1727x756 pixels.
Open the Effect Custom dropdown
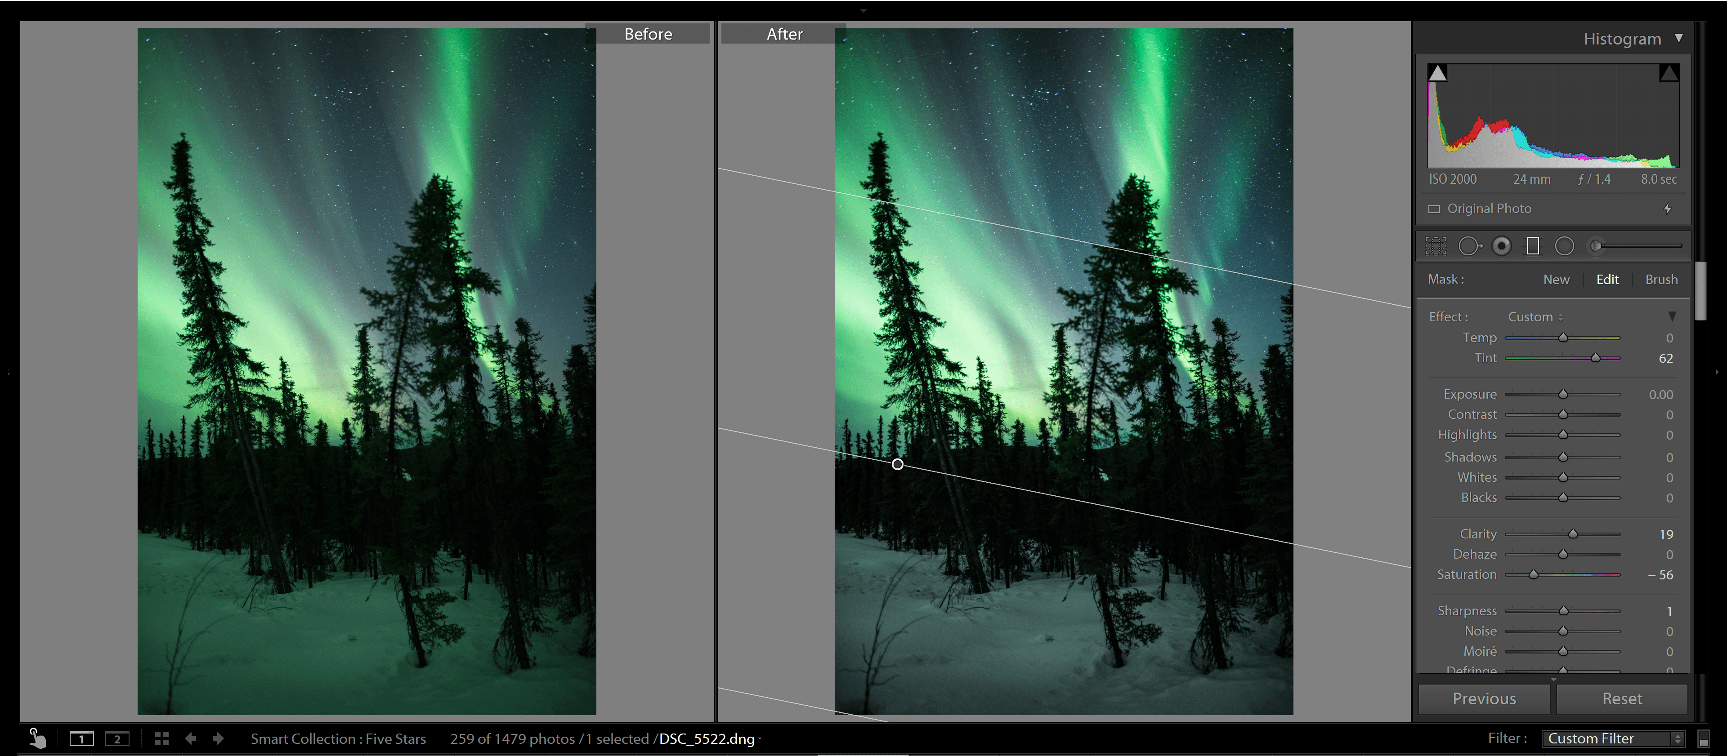pyautogui.click(x=1535, y=316)
